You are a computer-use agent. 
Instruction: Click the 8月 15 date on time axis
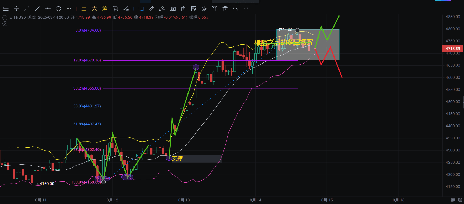(x=327, y=200)
